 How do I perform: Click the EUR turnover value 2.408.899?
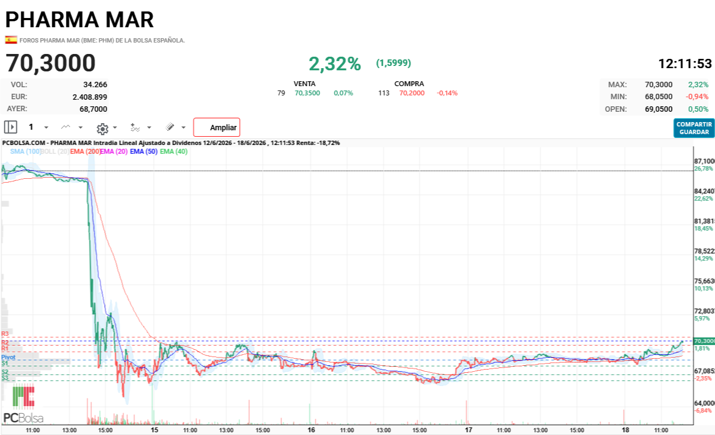[x=90, y=96]
